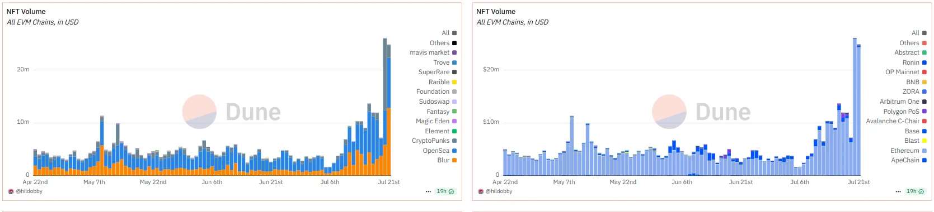Open the NFT Volume title of the chains chart
The image size is (934, 212).
coord(496,11)
